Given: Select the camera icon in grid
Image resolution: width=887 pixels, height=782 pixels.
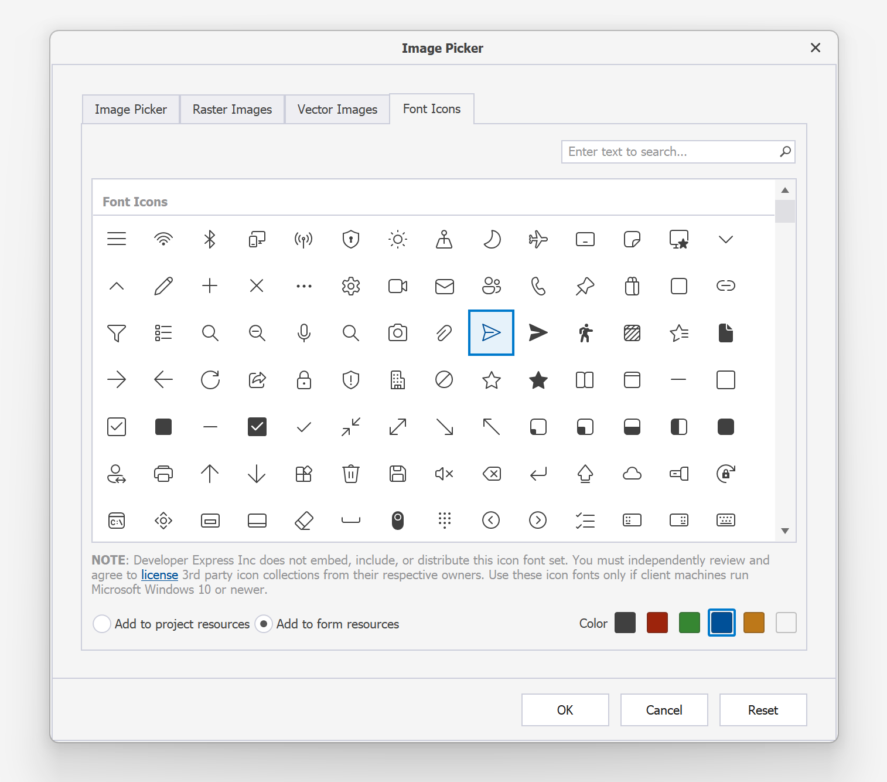Looking at the screenshot, I should click(x=398, y=333).
